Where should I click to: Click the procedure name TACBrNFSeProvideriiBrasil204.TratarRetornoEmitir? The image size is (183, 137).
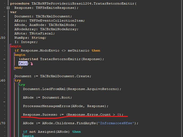83,4
